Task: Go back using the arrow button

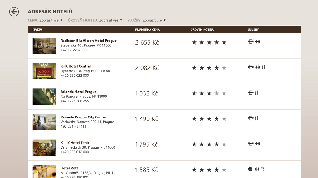Action: click(x=14, y=12)
